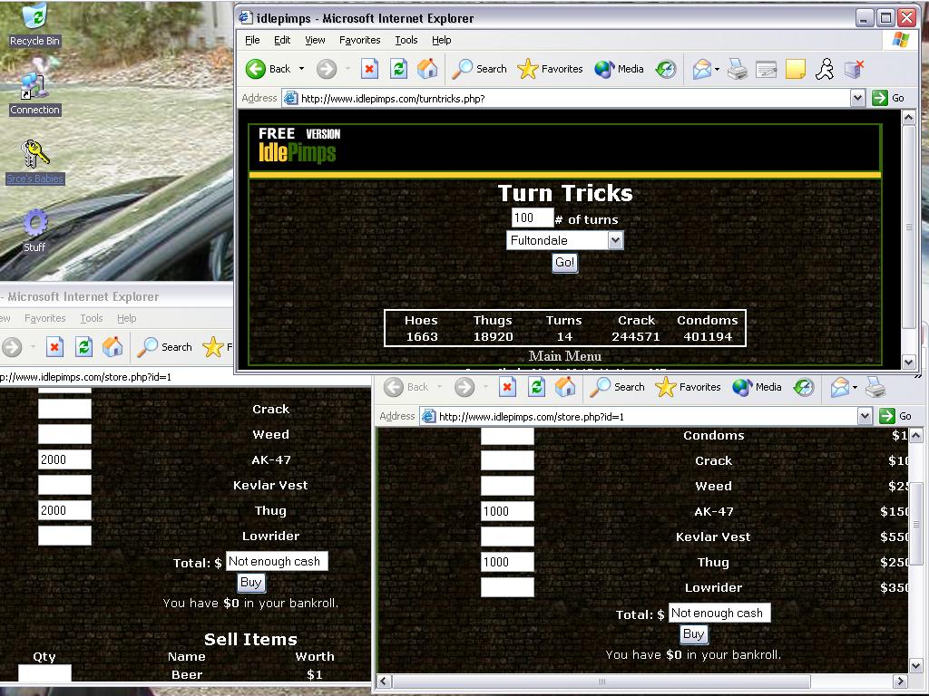The height and width of the screenshot is (696, 929).
Task: Click Home icon in Turn Tricks window toolbar
Action: coord(427,69)
